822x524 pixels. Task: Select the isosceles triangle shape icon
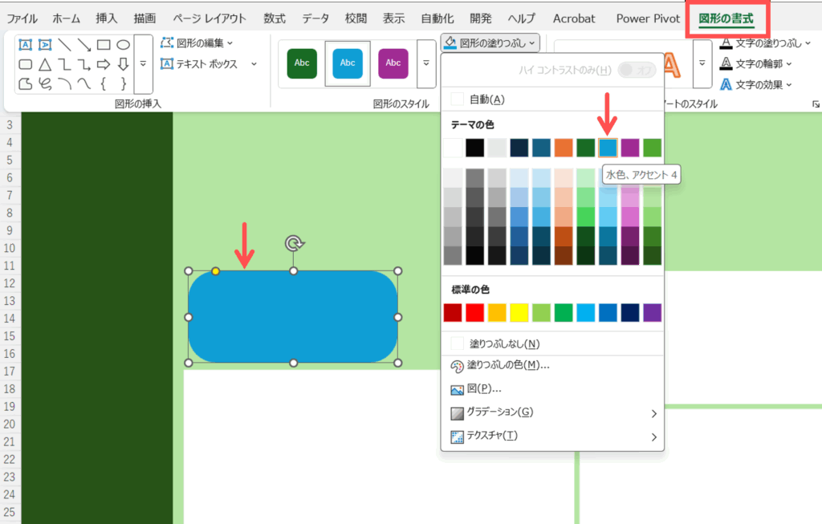tap(45, 64)
